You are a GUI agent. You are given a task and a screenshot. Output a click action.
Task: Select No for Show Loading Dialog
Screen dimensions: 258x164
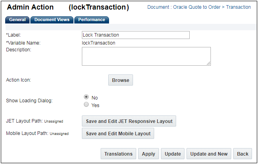click(86, 97)
